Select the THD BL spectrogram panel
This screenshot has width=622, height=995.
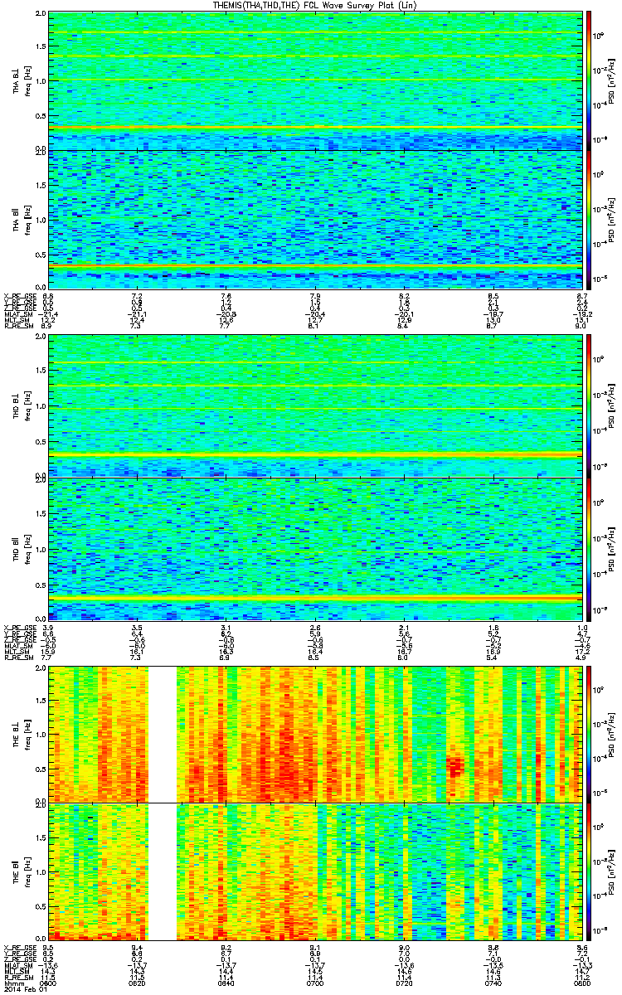pos(315,405)
